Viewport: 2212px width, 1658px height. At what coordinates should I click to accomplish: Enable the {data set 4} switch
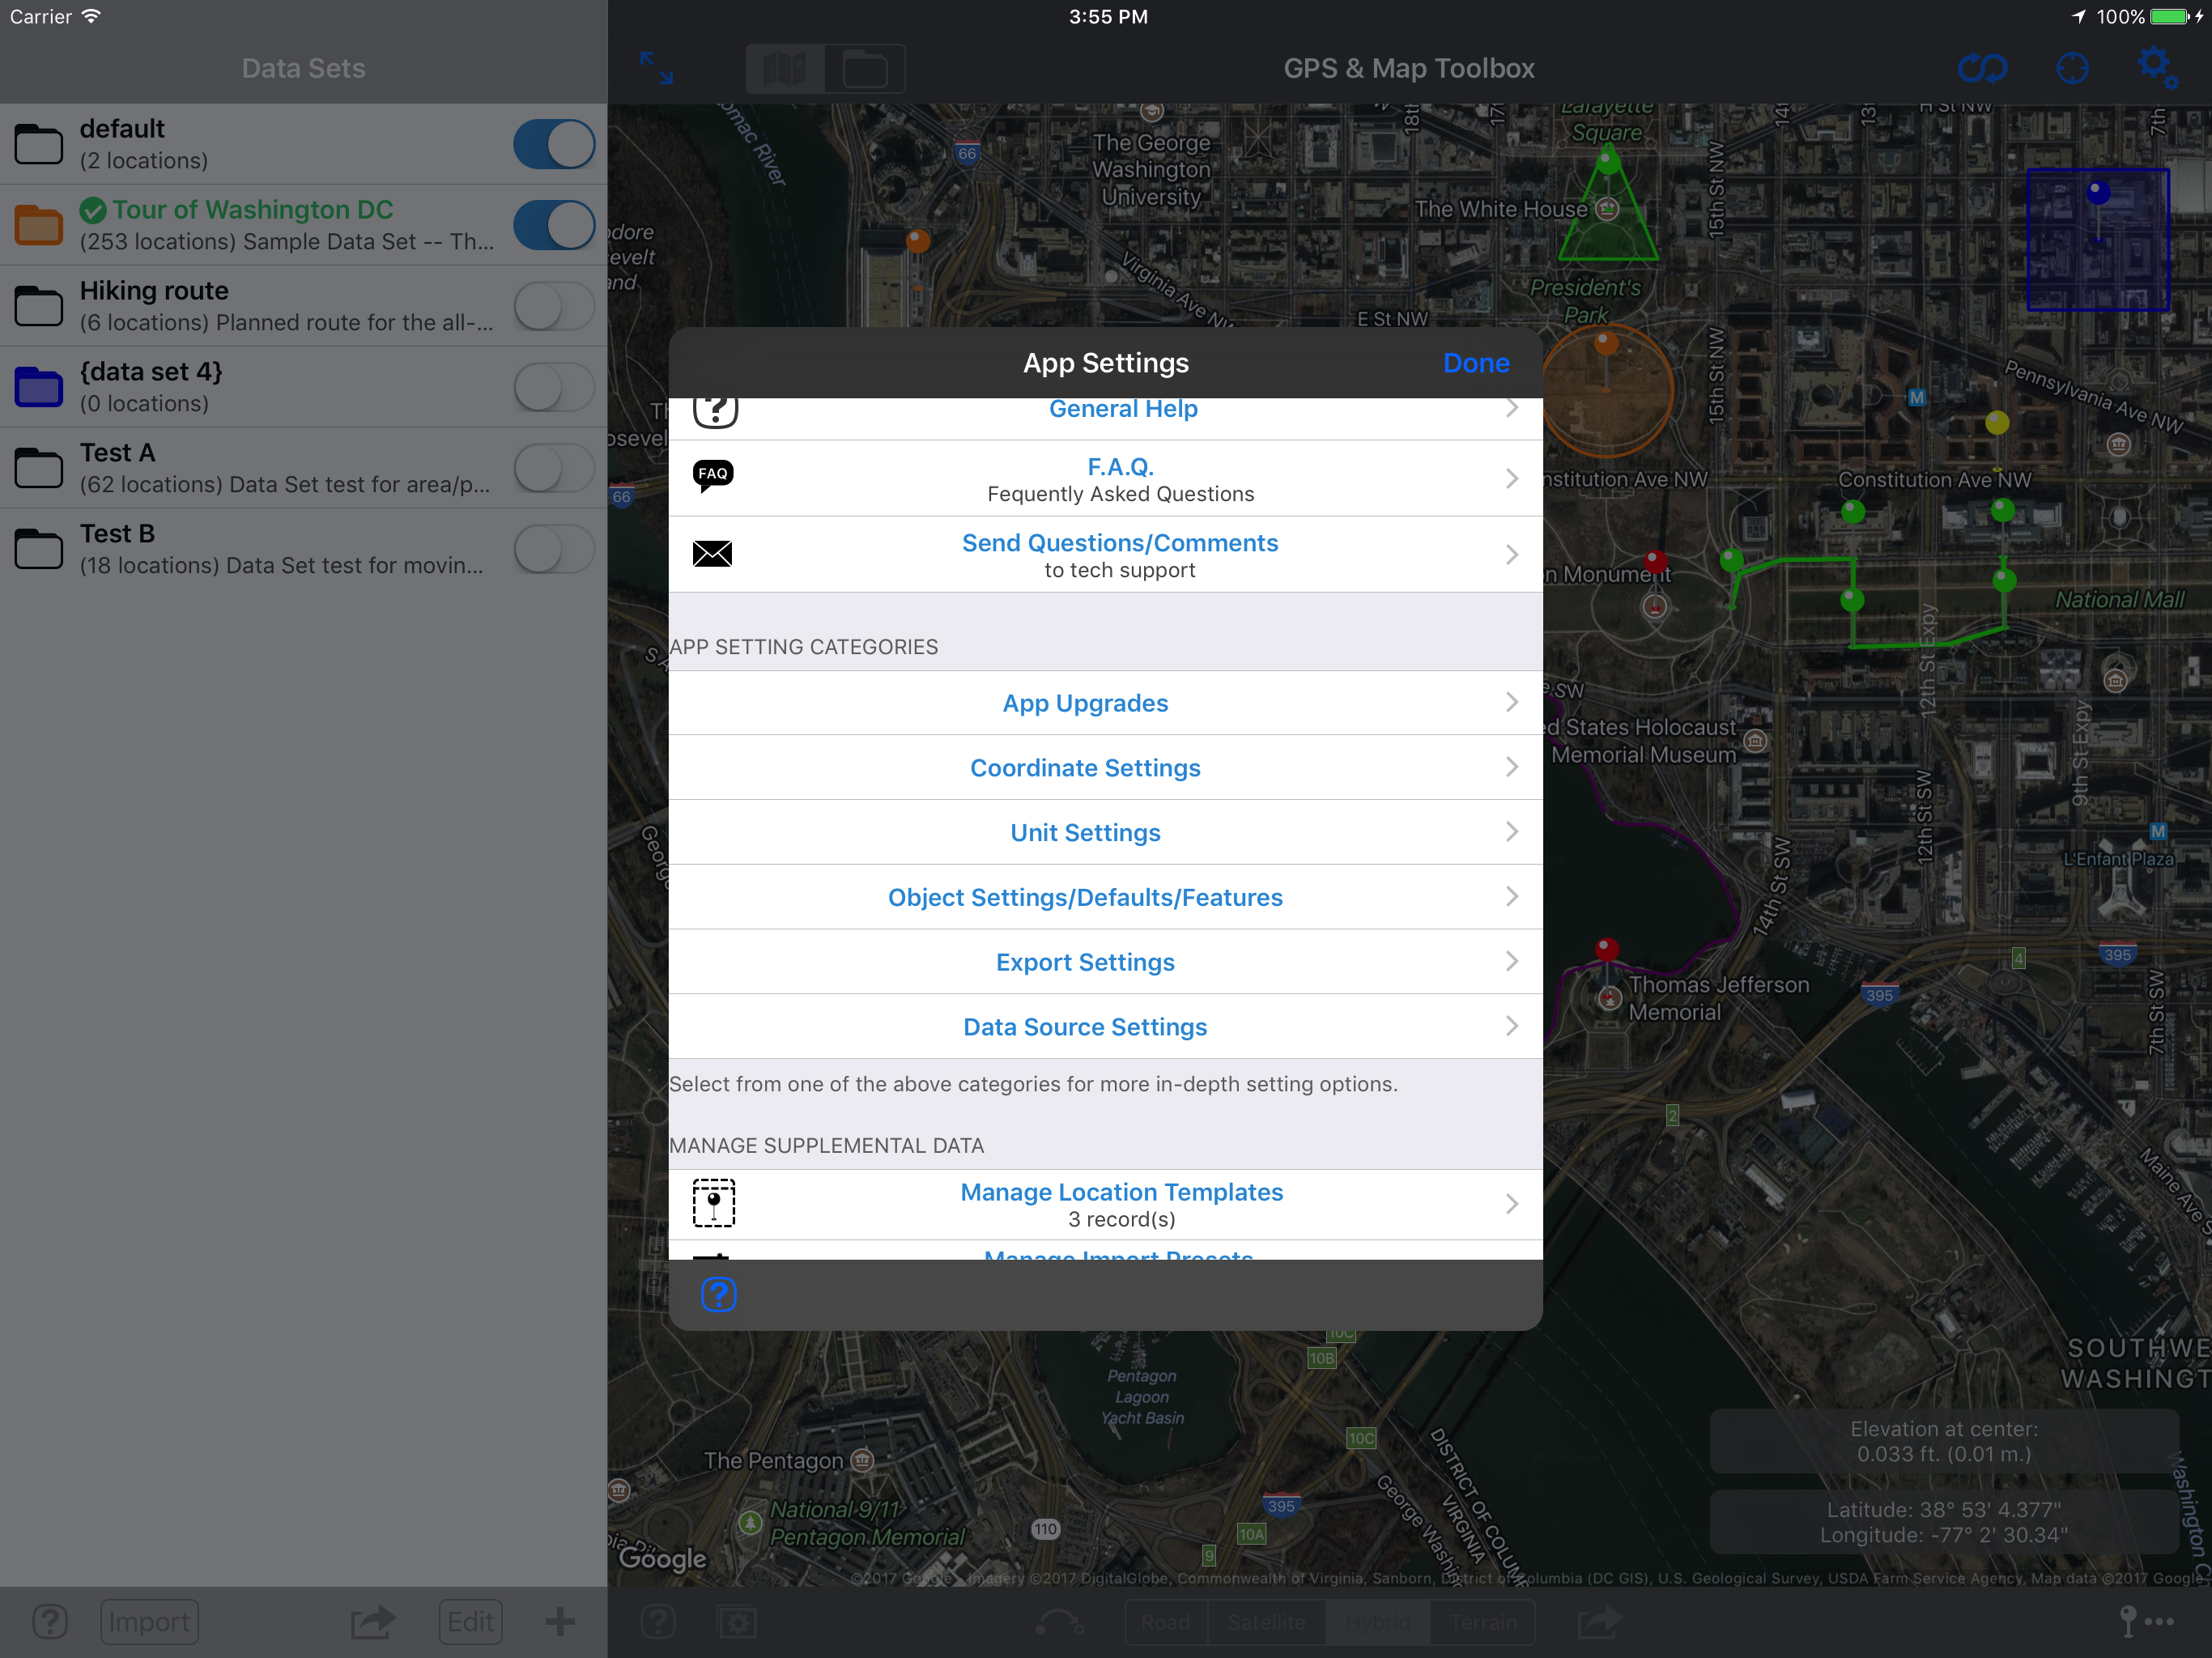(554, 387)
